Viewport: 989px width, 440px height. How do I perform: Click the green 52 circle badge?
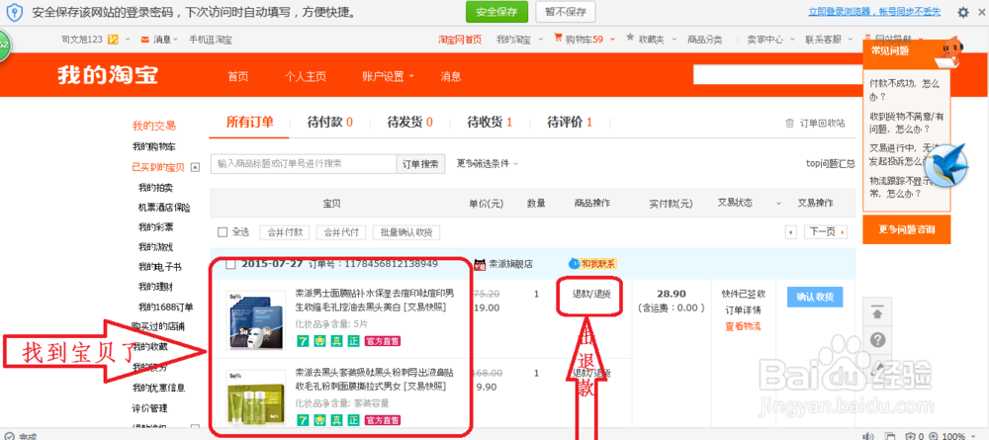3,45
